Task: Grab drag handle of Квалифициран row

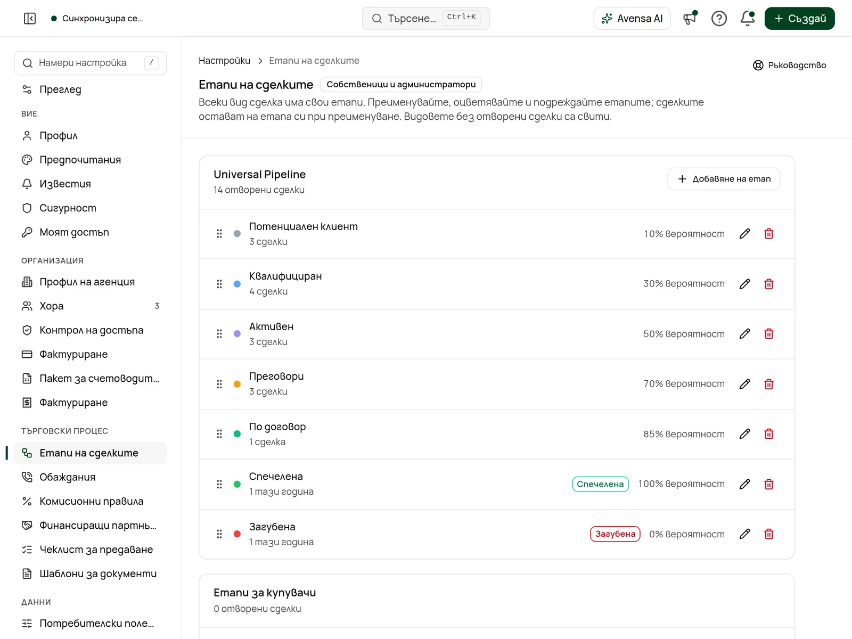Action: coord(219,284)
